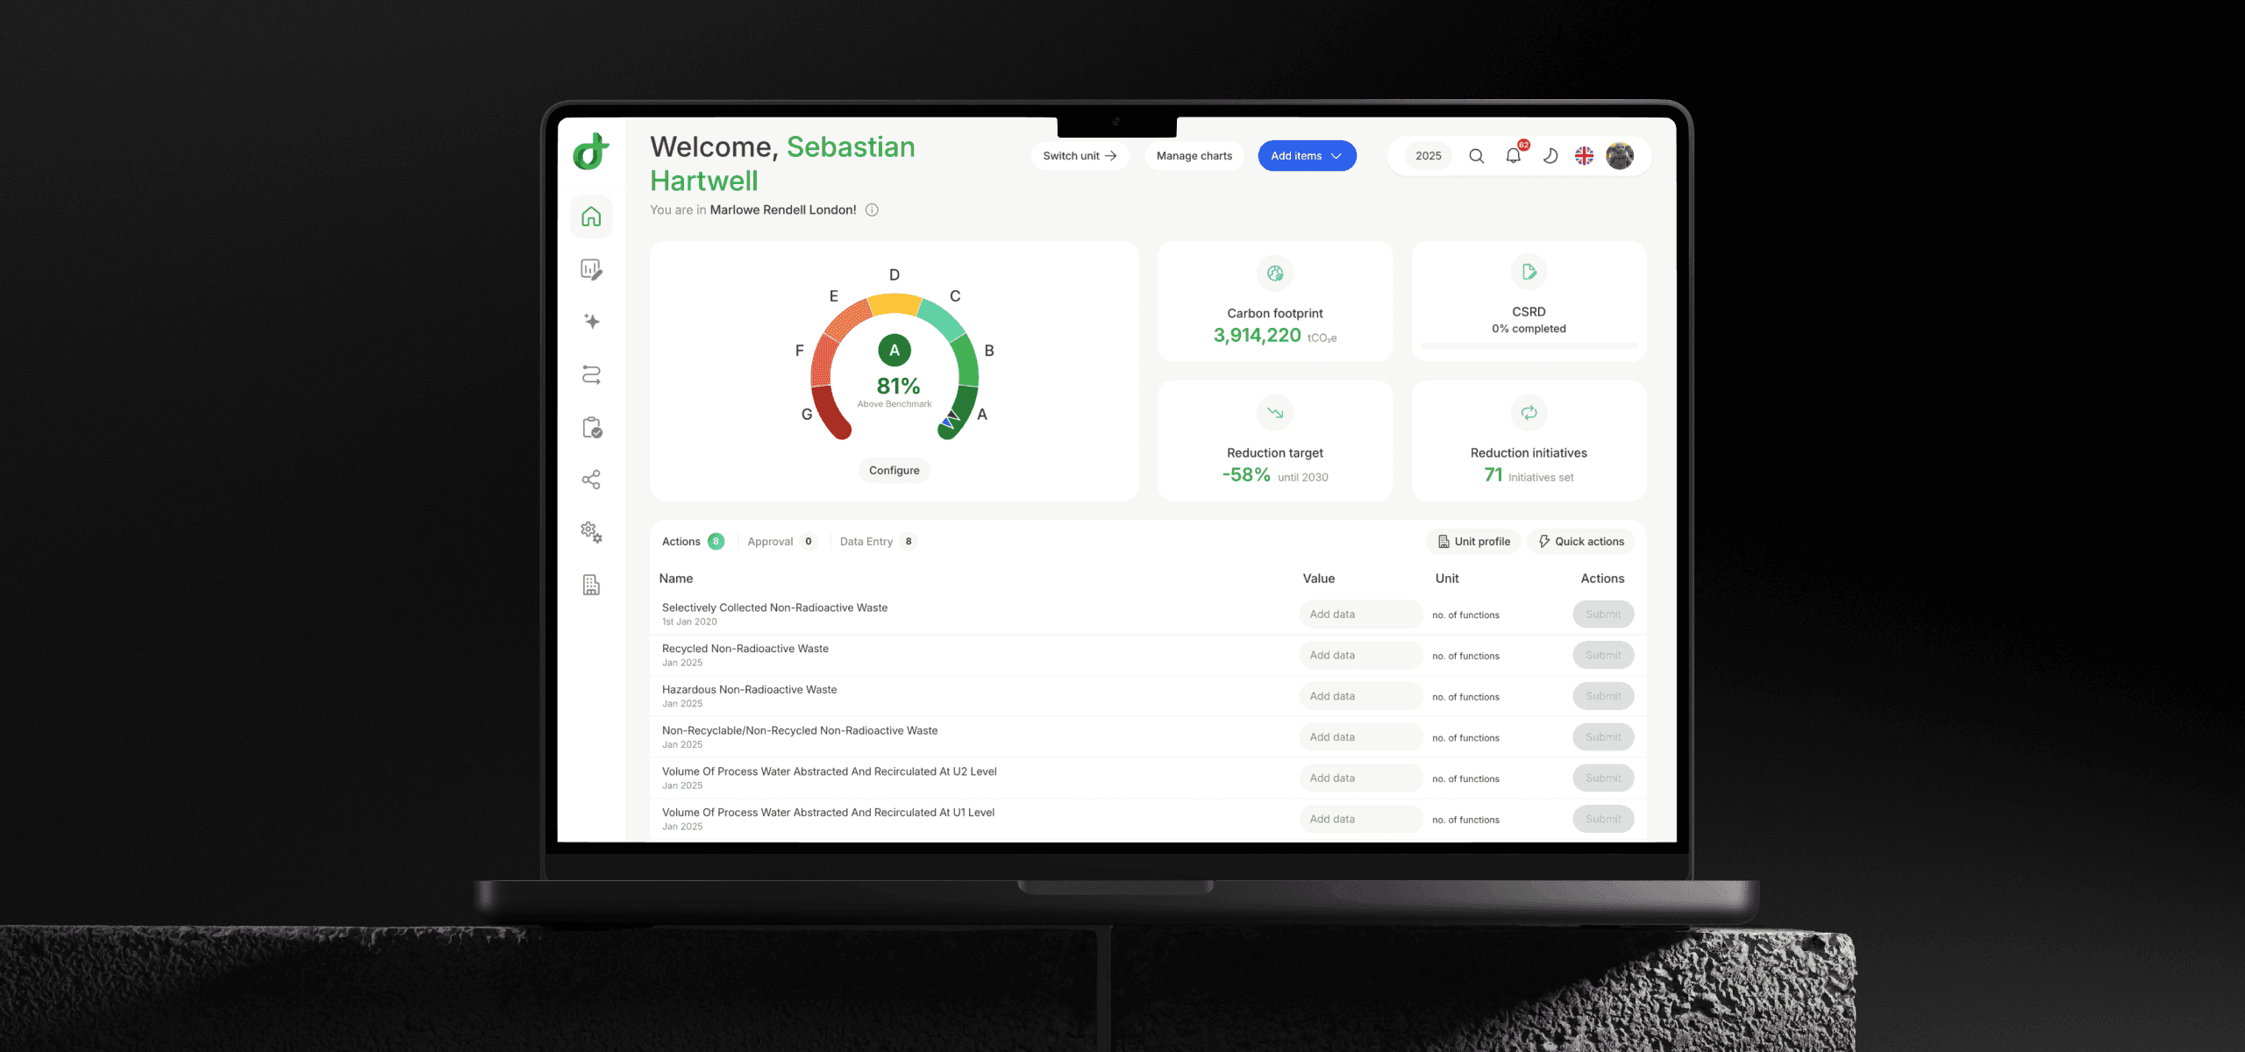Open the route/flow sidebar icon

[x=591, y=375]
